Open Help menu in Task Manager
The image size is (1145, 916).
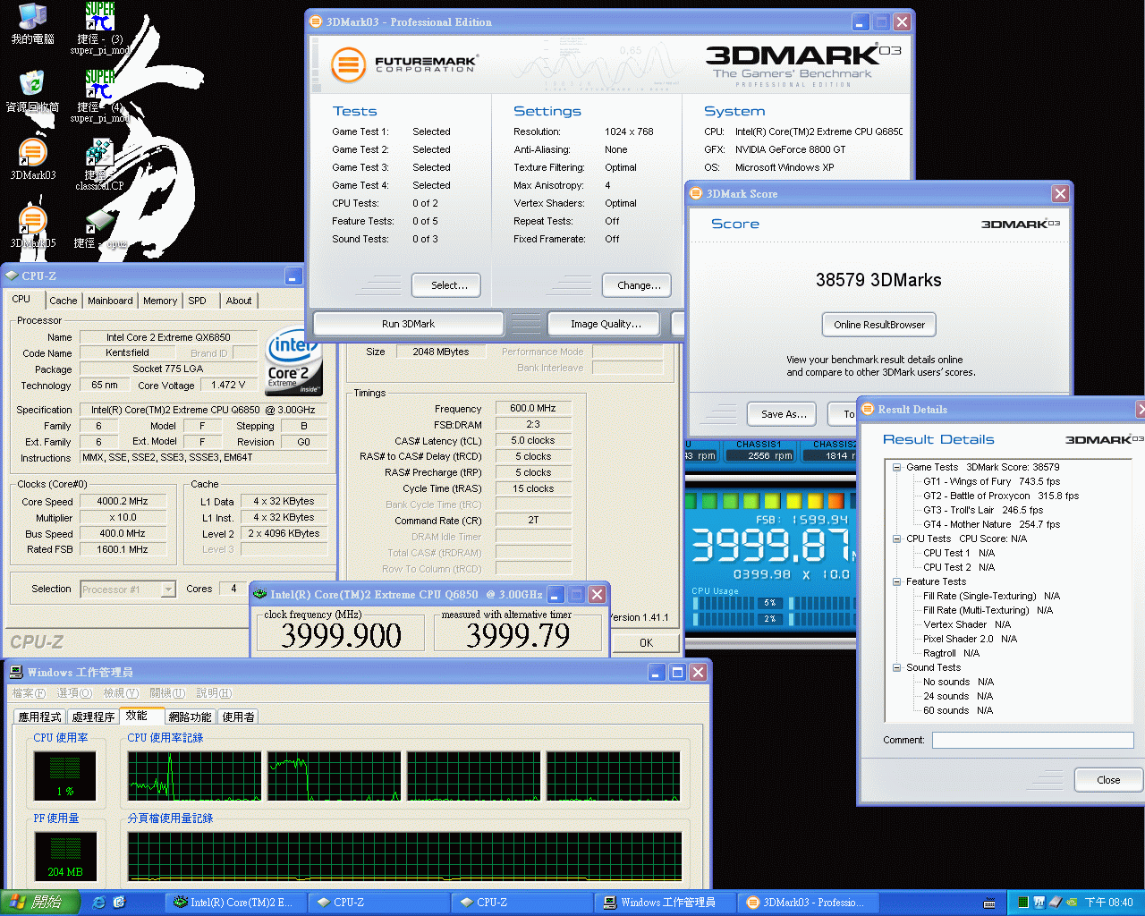coord(214,693)
